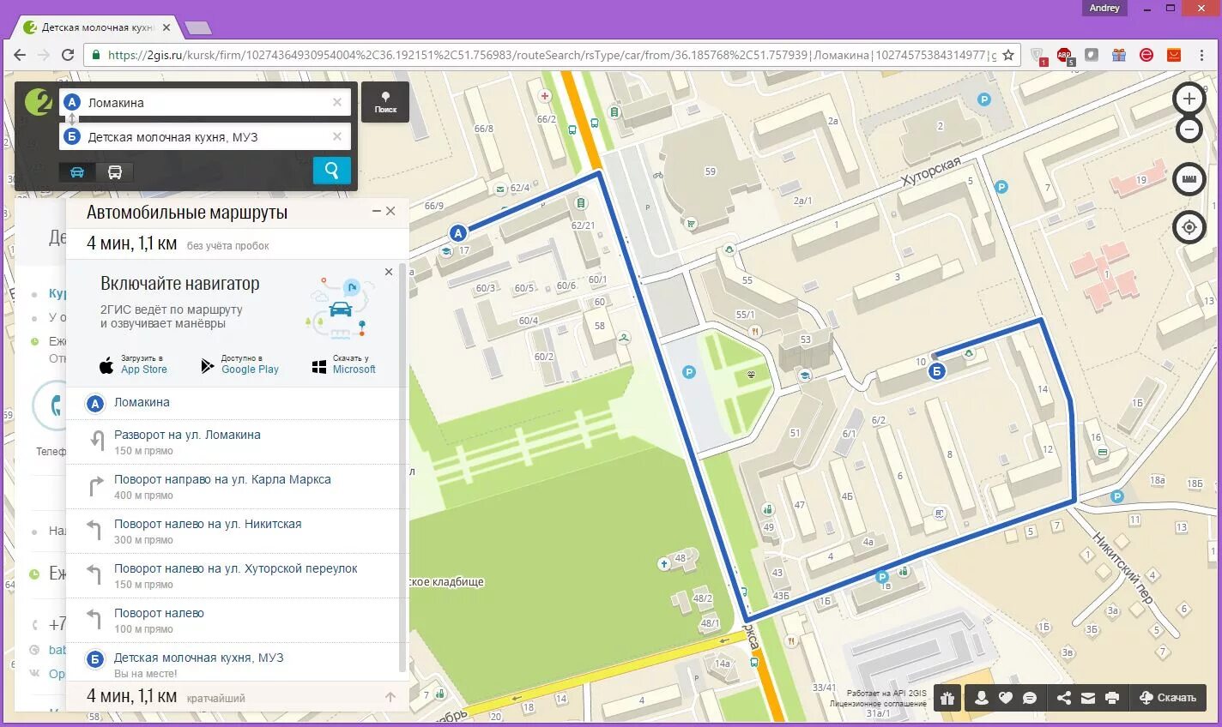1222x727 pixels.
Task: Activate the ruler distance measuring tool
Action: [x=1189, y=179]
